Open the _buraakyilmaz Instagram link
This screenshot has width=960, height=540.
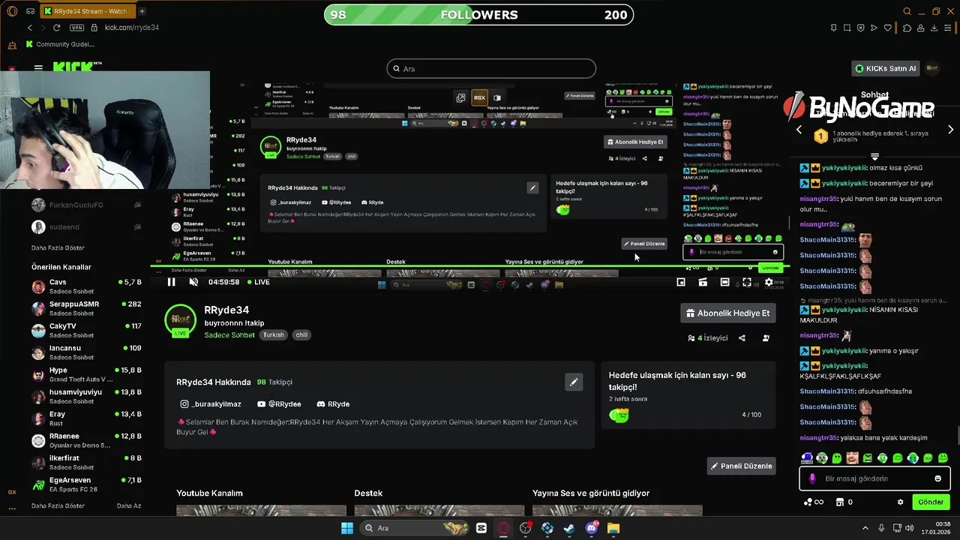click(211, 404)
